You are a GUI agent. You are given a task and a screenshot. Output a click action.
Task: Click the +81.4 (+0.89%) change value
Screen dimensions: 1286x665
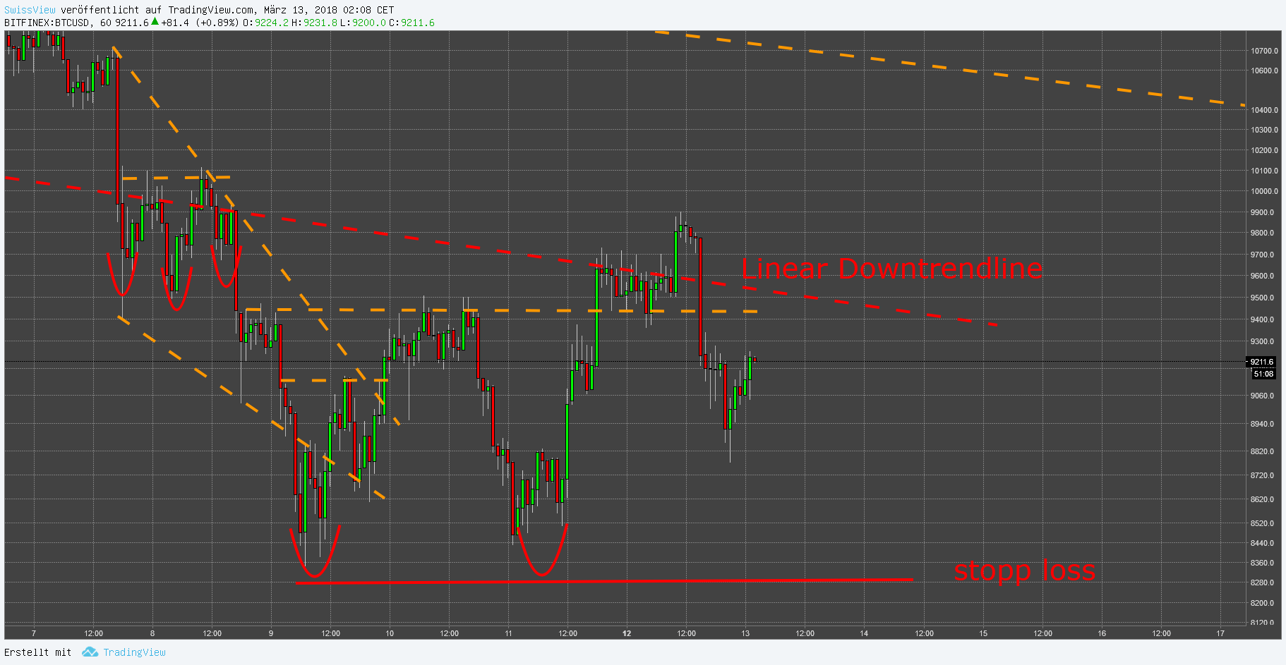200,23
